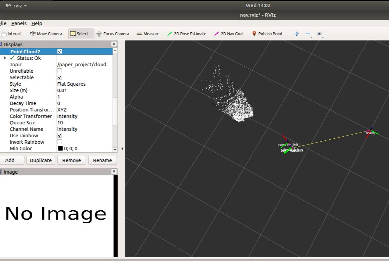Choose the Select tool

pyautogui.click(x=81, y=34)
